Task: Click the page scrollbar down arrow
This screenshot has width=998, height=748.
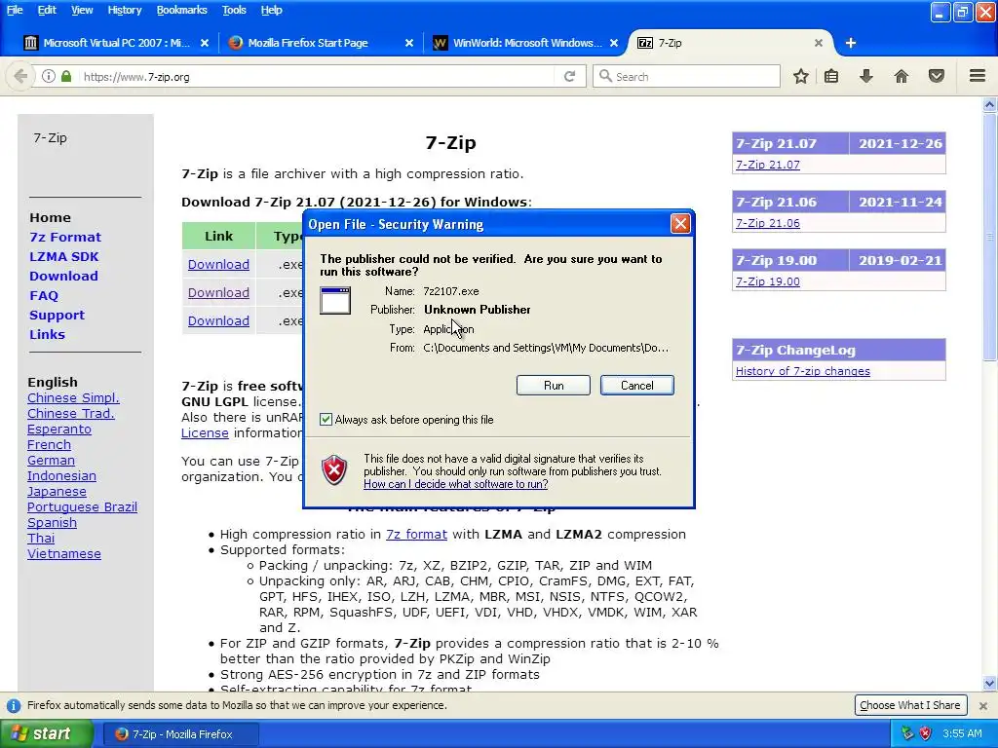Action: pyautogui.click(x=989, y=684)
